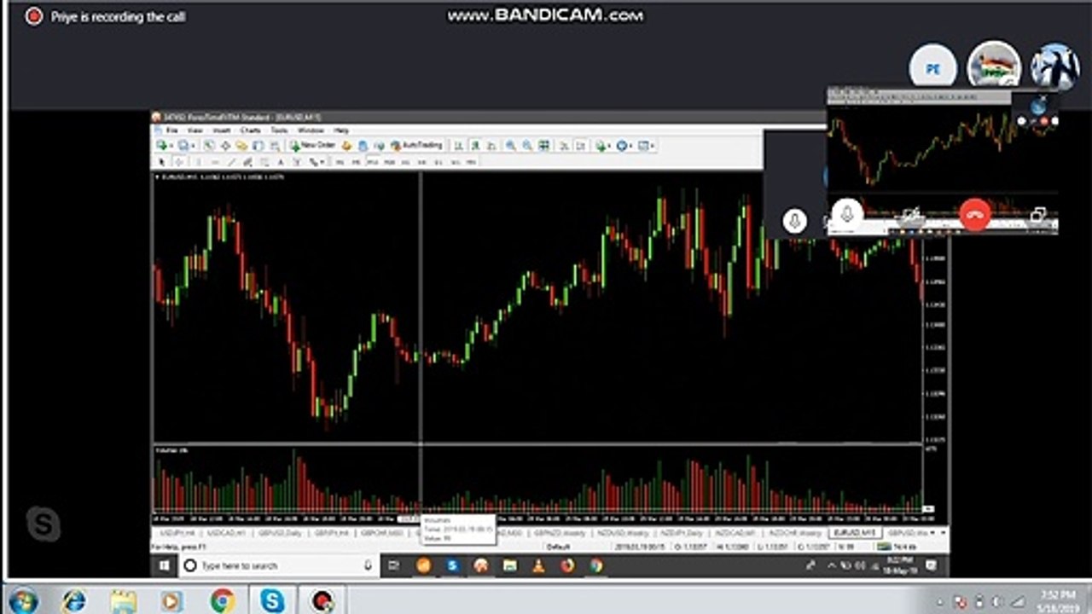Zoom in on the chart
The width and height of the screenshot is (1092, 614).
coord(510,146)
